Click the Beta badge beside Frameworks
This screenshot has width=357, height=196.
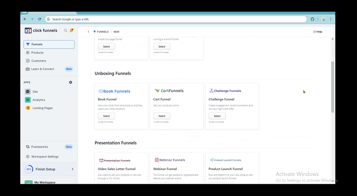69,147
